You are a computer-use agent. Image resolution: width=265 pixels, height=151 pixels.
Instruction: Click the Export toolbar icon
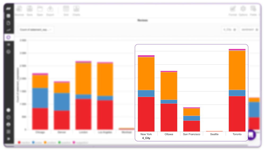[x=50, y=11]
